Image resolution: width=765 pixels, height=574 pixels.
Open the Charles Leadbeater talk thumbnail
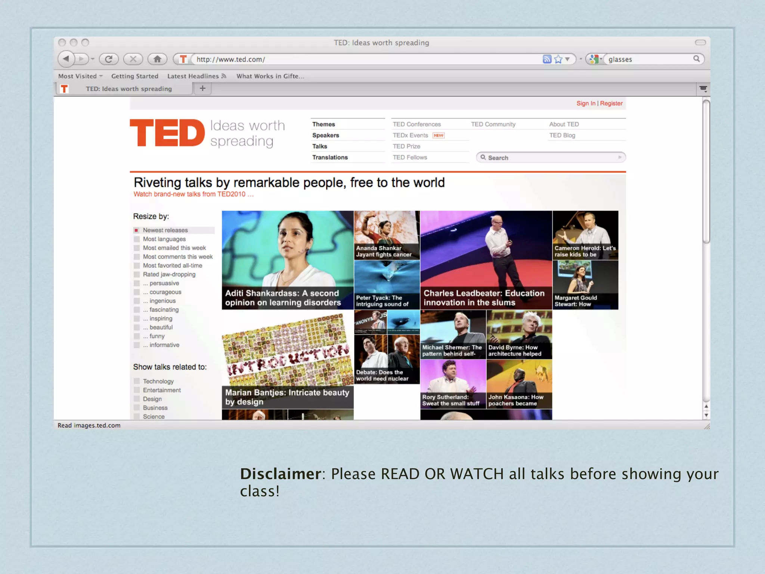[x=486, y=260]
